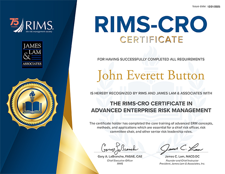This screenshot has width=225, height=174.
Task: Click 'James C. Lam, NACD.DC' name
Action: click(x=182, y=156)
